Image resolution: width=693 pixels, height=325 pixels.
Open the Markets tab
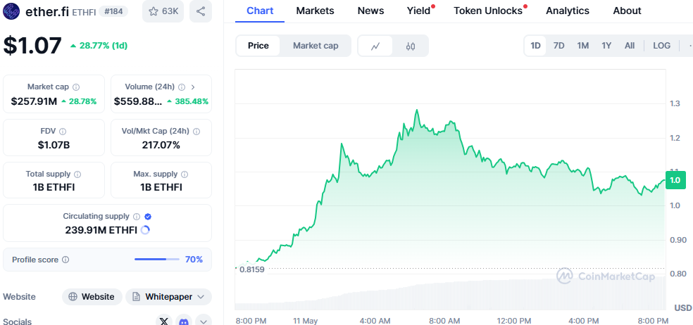point(315,11)
